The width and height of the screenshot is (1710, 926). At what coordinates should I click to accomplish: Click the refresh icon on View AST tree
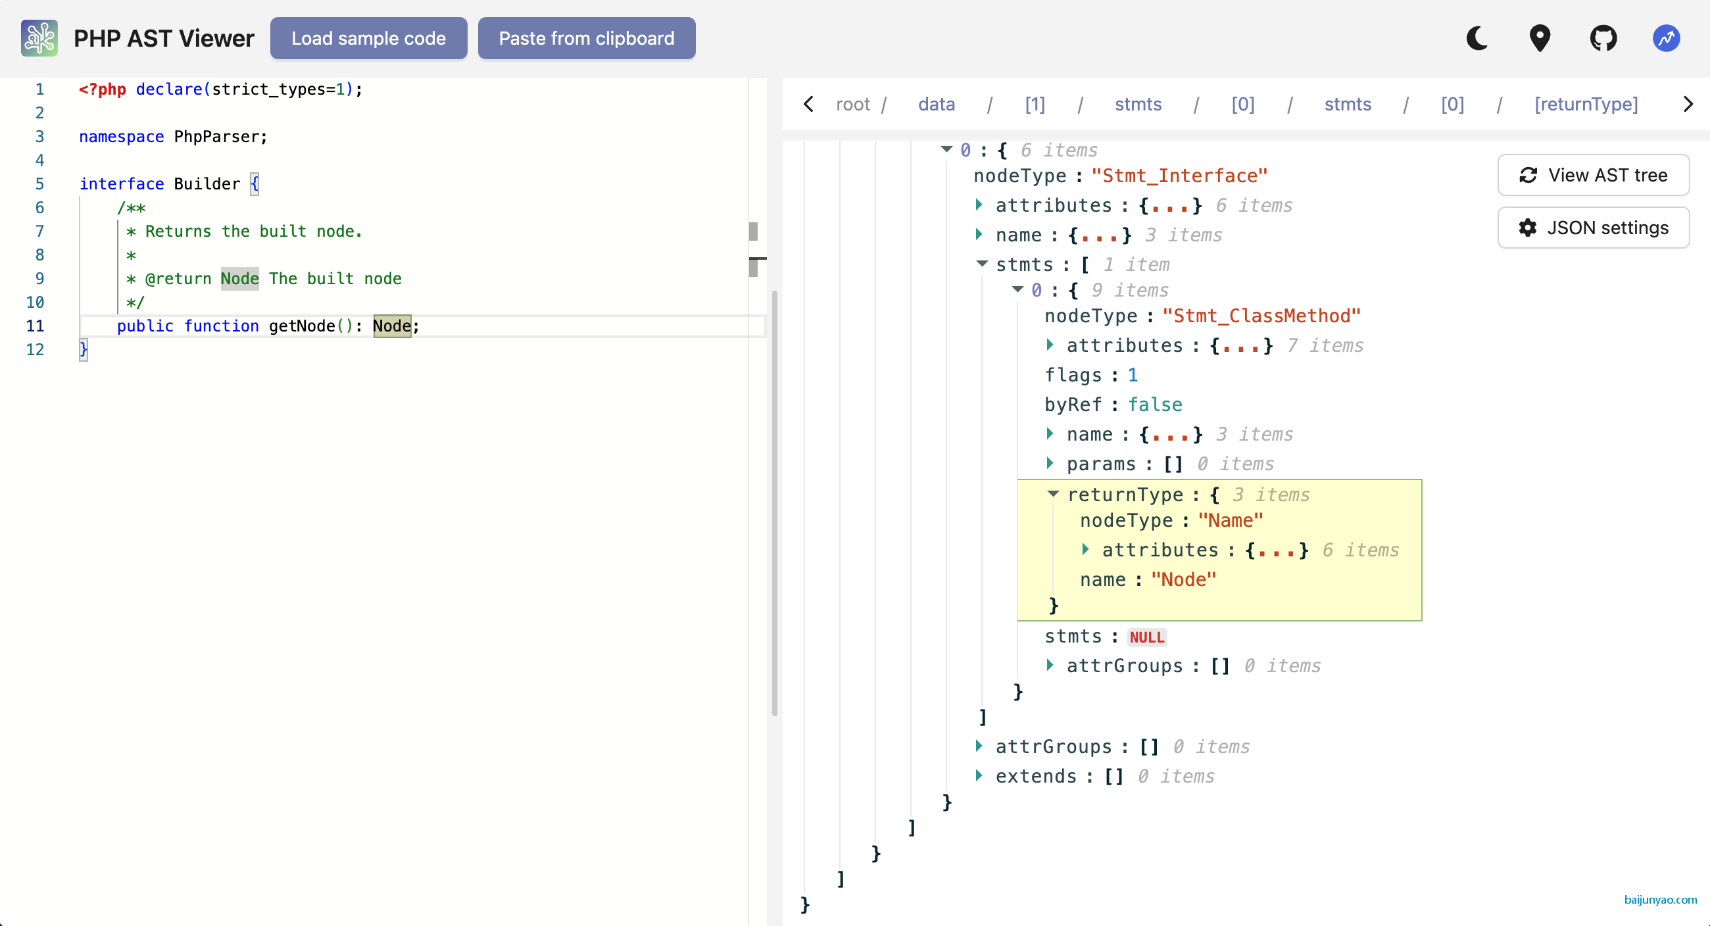tap(1528, 174)
